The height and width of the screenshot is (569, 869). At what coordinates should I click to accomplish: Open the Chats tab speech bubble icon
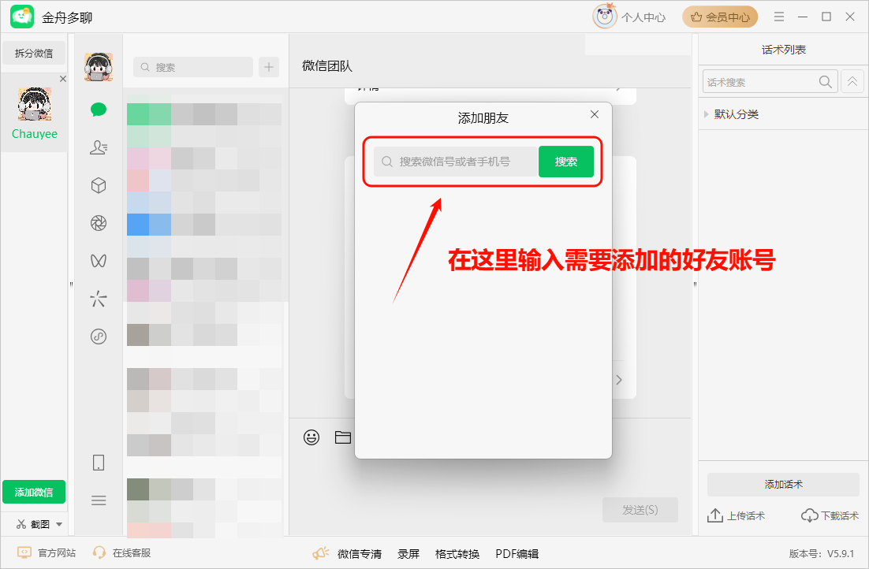[x=99, y=110]
